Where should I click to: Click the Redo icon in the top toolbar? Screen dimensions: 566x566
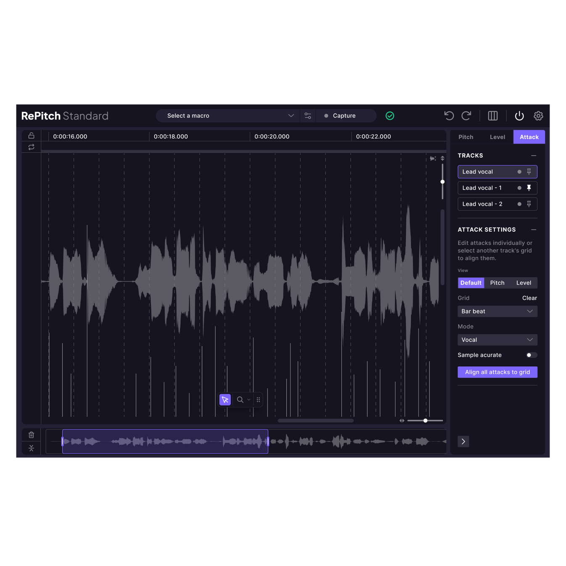(466, 116)
